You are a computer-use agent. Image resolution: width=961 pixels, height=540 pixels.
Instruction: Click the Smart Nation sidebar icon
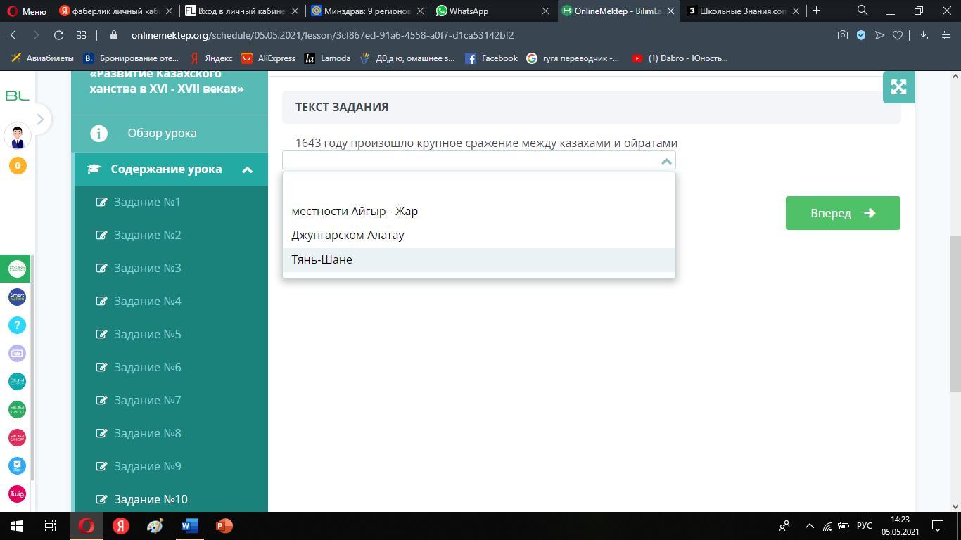(x=17, y=297)
